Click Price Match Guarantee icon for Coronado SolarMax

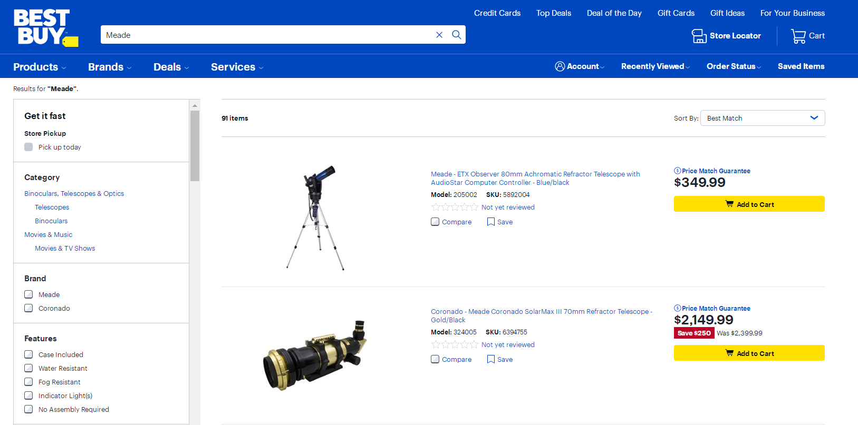677,308
